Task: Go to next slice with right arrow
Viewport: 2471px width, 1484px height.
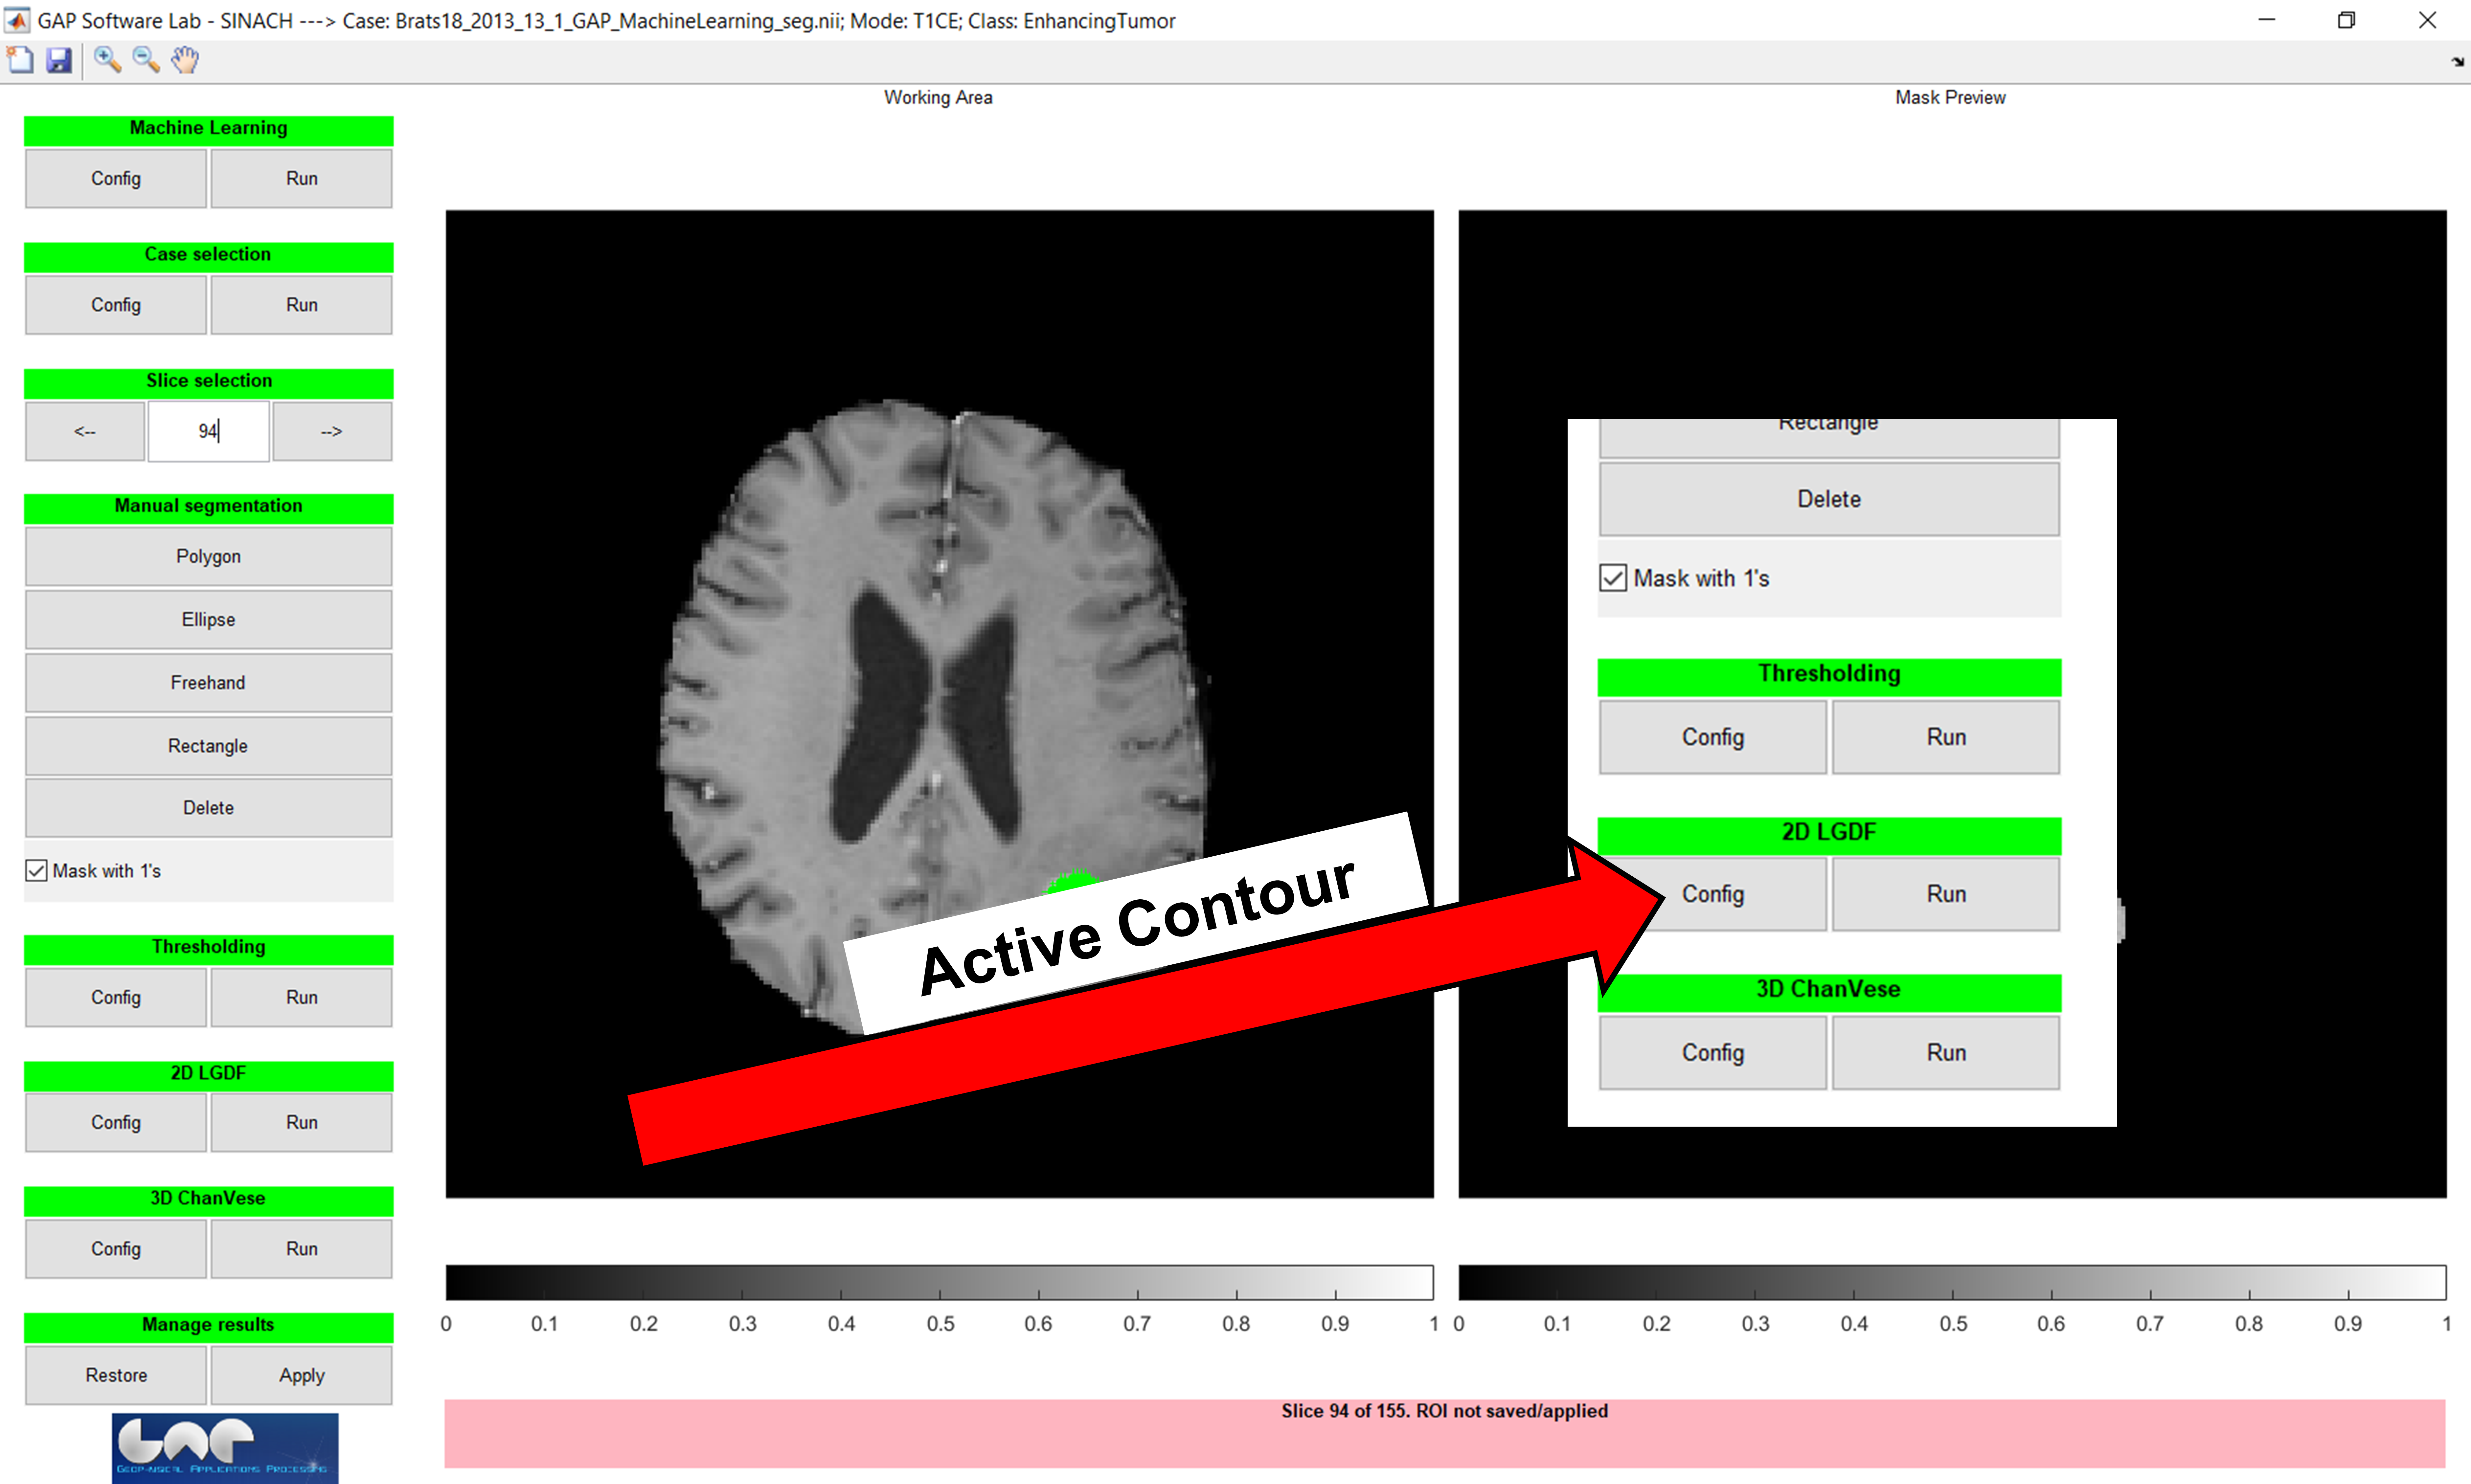Action: click(332, 432)
